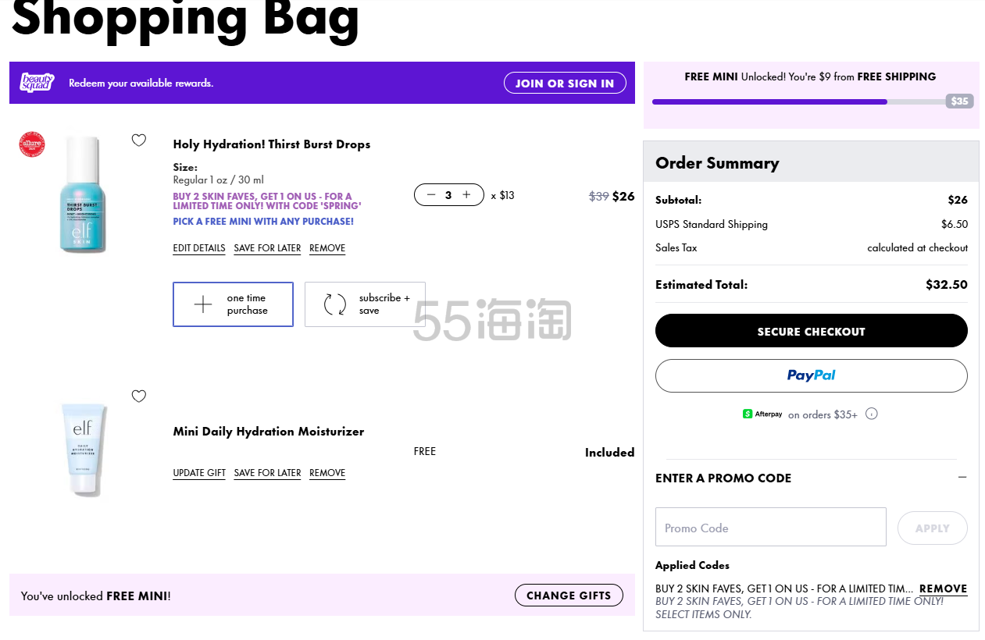Click heart icon for Mini Daily Hydration Moisturizer
The height and width of the screenshot is (640, 985).
click(139, 396)
